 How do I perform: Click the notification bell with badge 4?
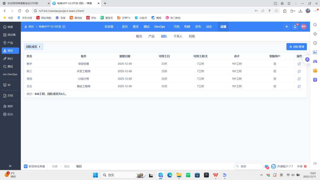tap(295, 26)
